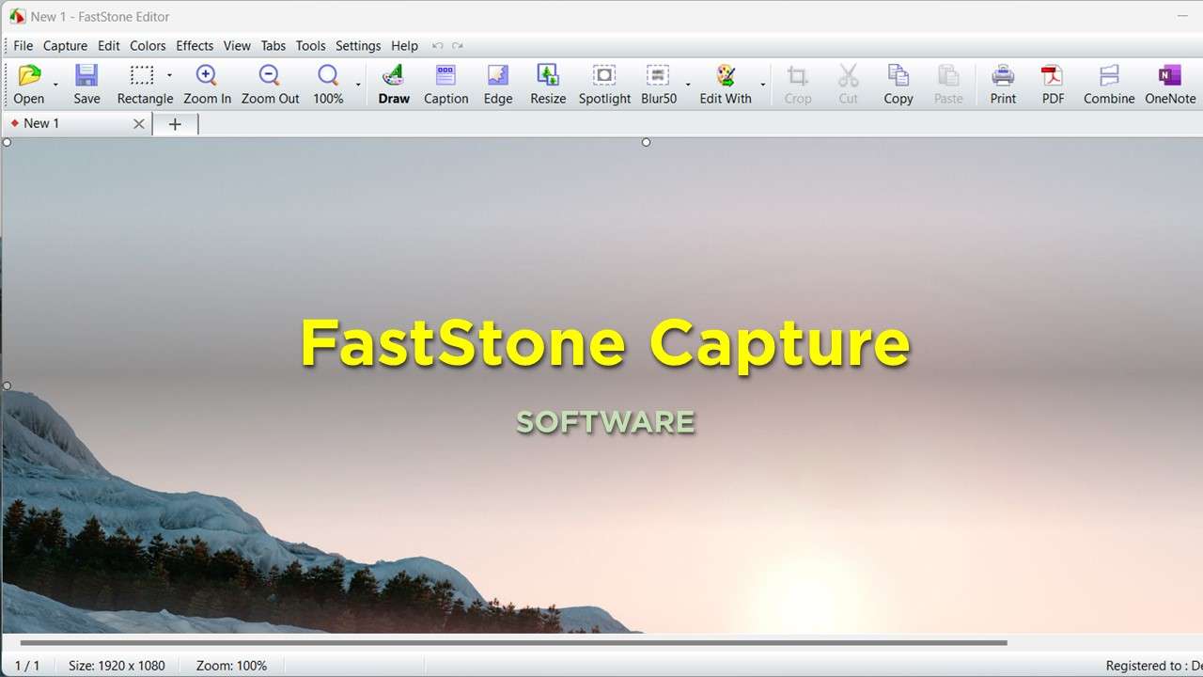Expand the Rectangle capture mode dropdown
This screenshot has height=677, width=1203.
(x=169, y=75)
